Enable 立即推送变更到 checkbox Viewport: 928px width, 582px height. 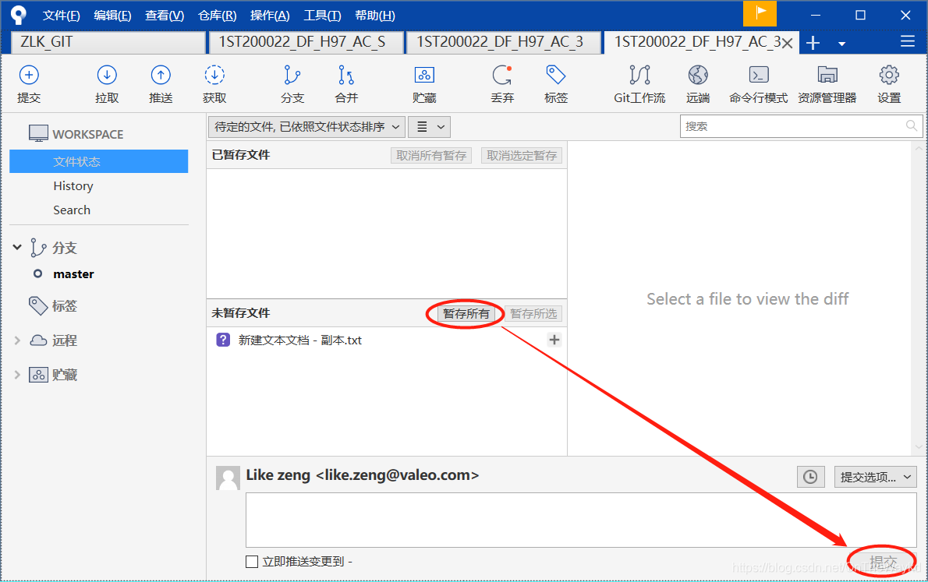click(x=252, y=561)
